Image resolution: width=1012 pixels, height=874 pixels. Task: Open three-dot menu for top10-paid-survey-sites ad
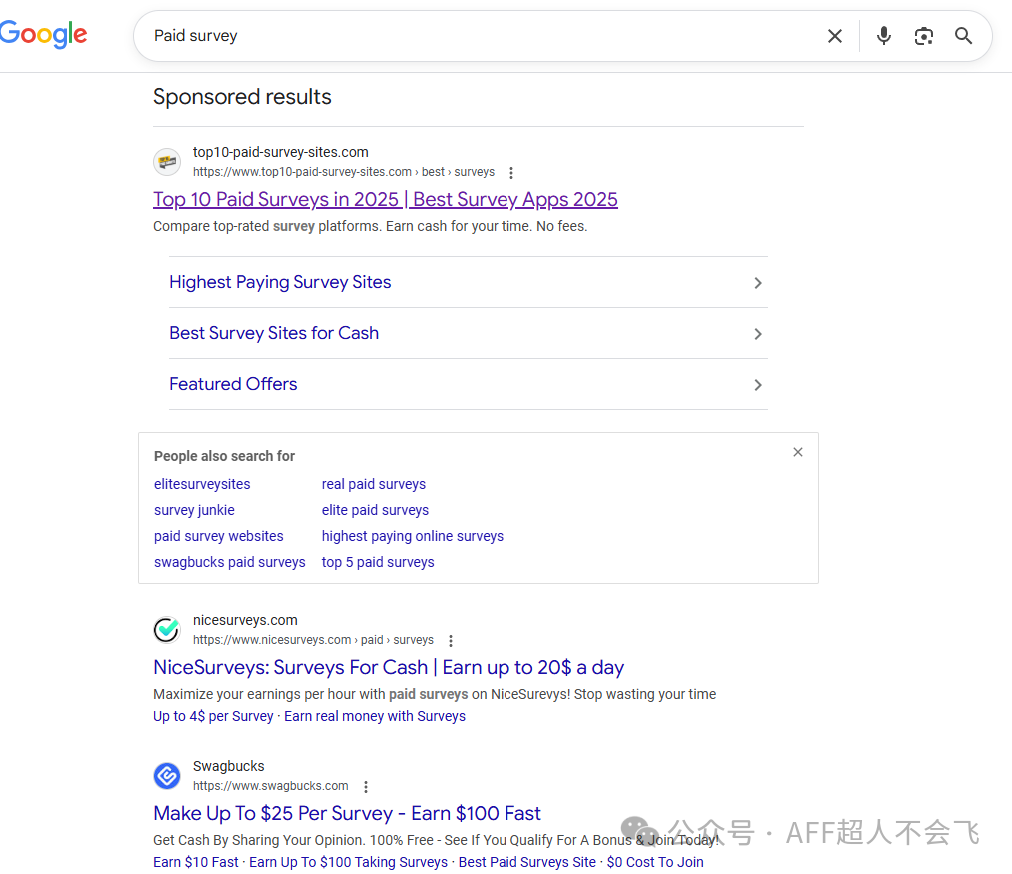[511, 173]
